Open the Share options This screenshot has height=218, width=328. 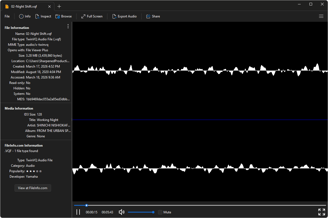[153, 16]
